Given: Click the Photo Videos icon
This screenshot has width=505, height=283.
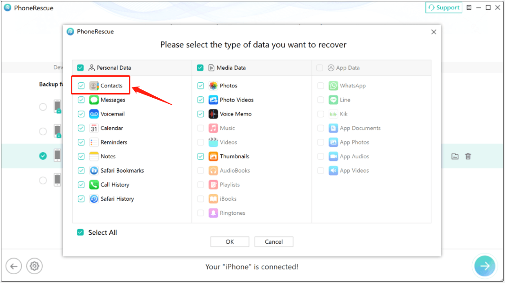Looking at the screenshot, I should 213,100.
